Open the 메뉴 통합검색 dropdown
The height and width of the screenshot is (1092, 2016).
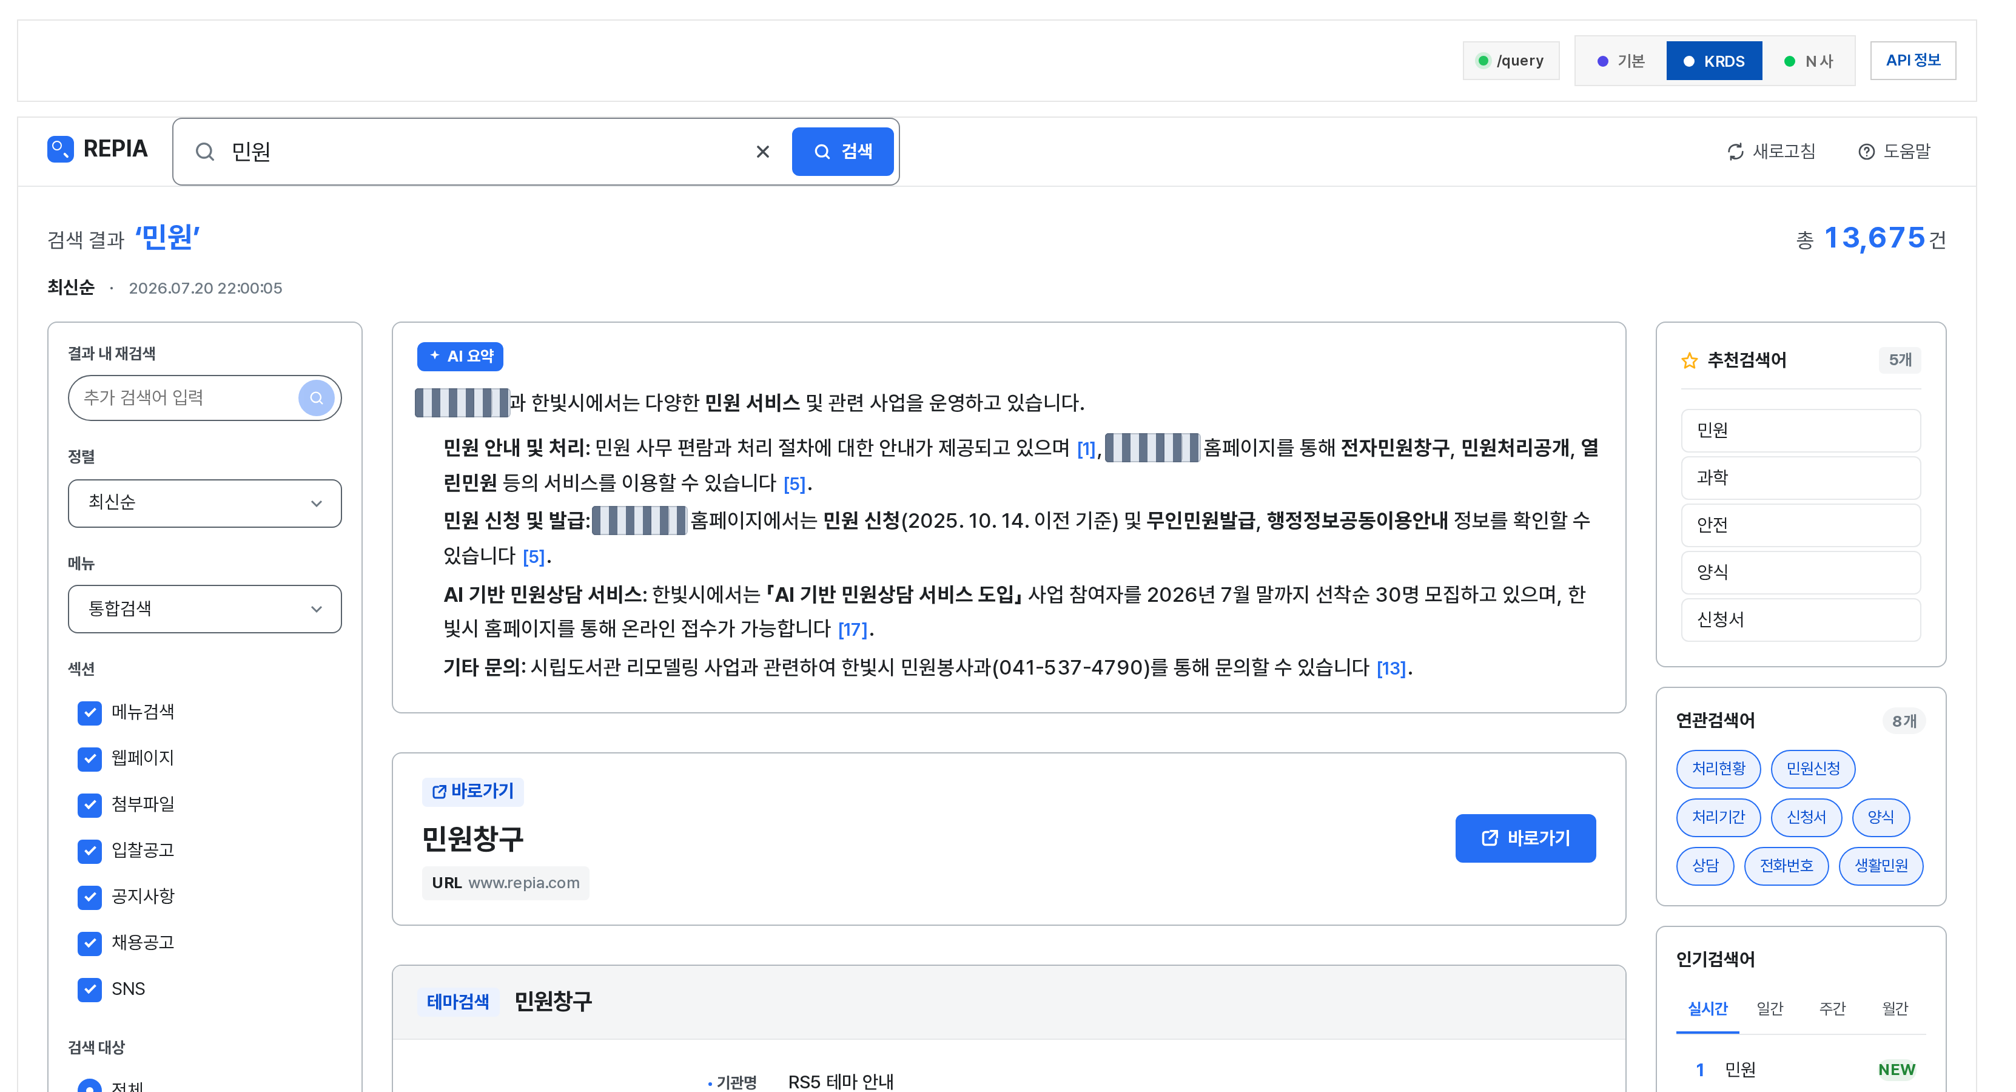tap(205, 609)
